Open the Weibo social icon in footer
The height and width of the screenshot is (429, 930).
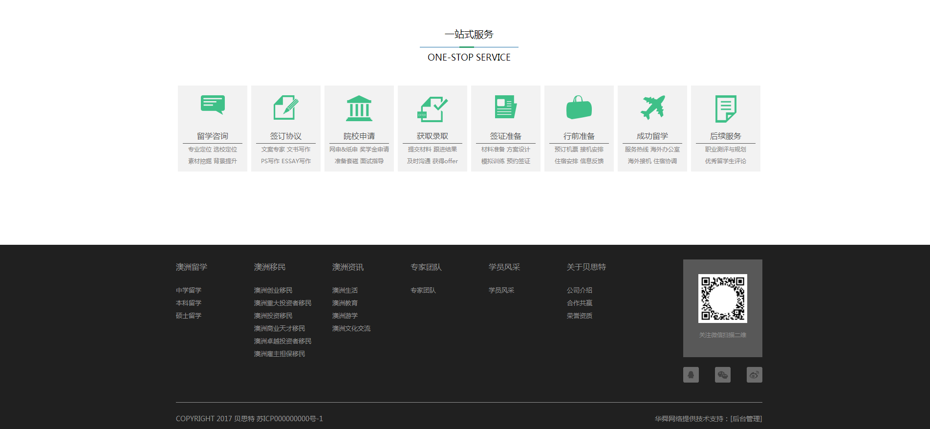(755, 375)
